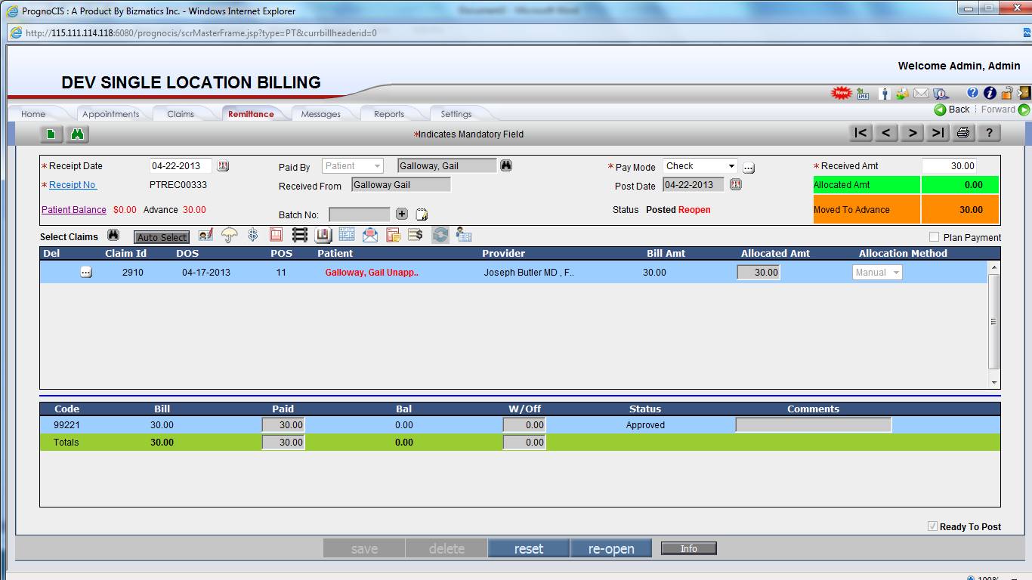Screen dimensions: 1032x580
Task: Open the Allocation Method Manual dropdown
Action: click(x=878, y=273)
